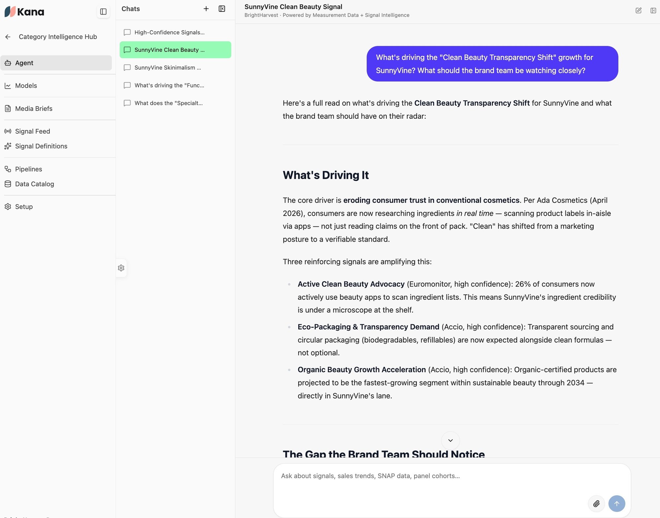660x518 pixels.
Task: Jump to bottom with chevron-down button
Action: click(450, 441)
